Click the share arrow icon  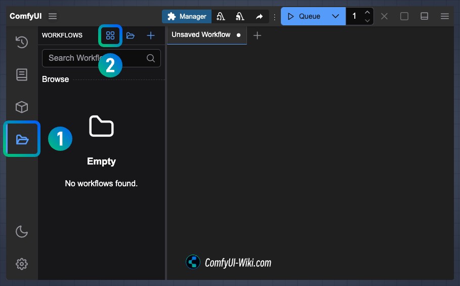(259, 17)
